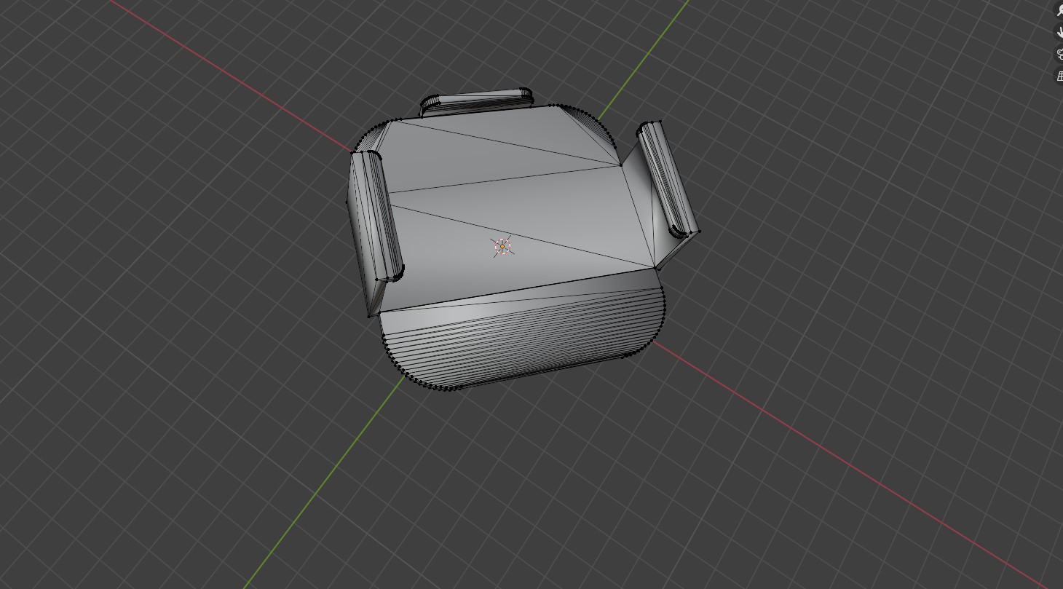Screen dimensions: 1063x589
Task: Select the vertex where the top face meets the right handle
Action: [620, 165]
